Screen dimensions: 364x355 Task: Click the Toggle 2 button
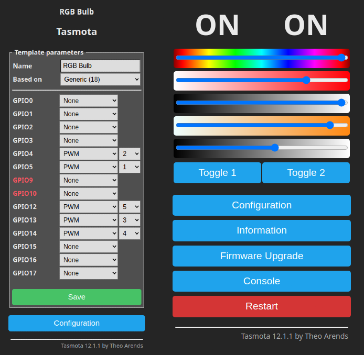[306, 173]
